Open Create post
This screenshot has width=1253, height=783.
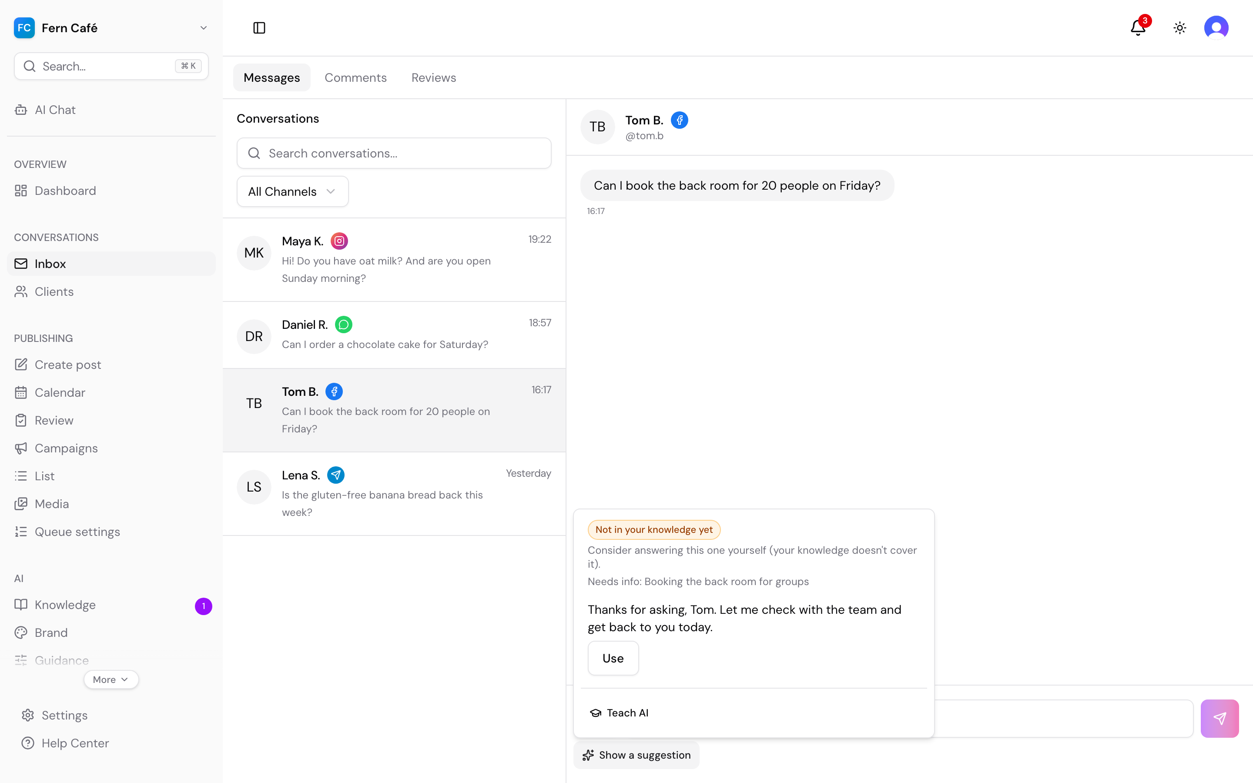click(x=111, y=365)
